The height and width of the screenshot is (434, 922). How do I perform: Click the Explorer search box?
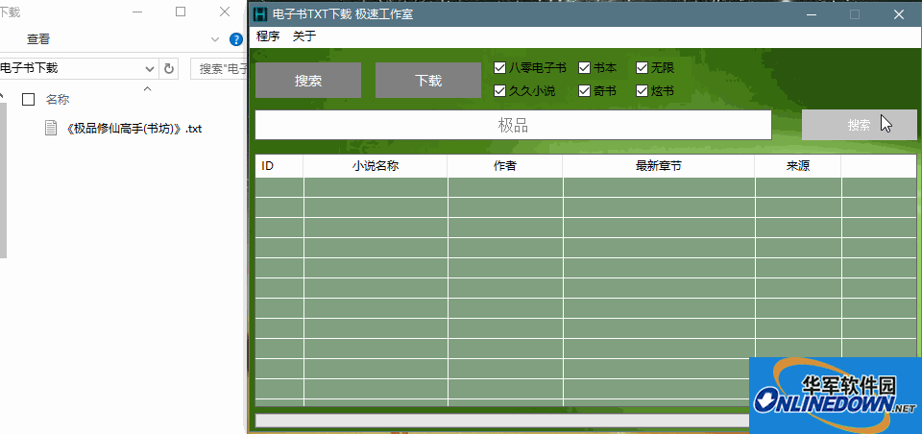point(219,68)
